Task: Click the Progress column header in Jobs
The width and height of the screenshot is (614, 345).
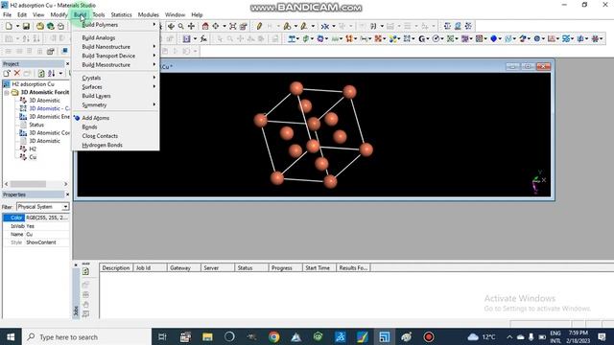Action: [x=286, y=268]
